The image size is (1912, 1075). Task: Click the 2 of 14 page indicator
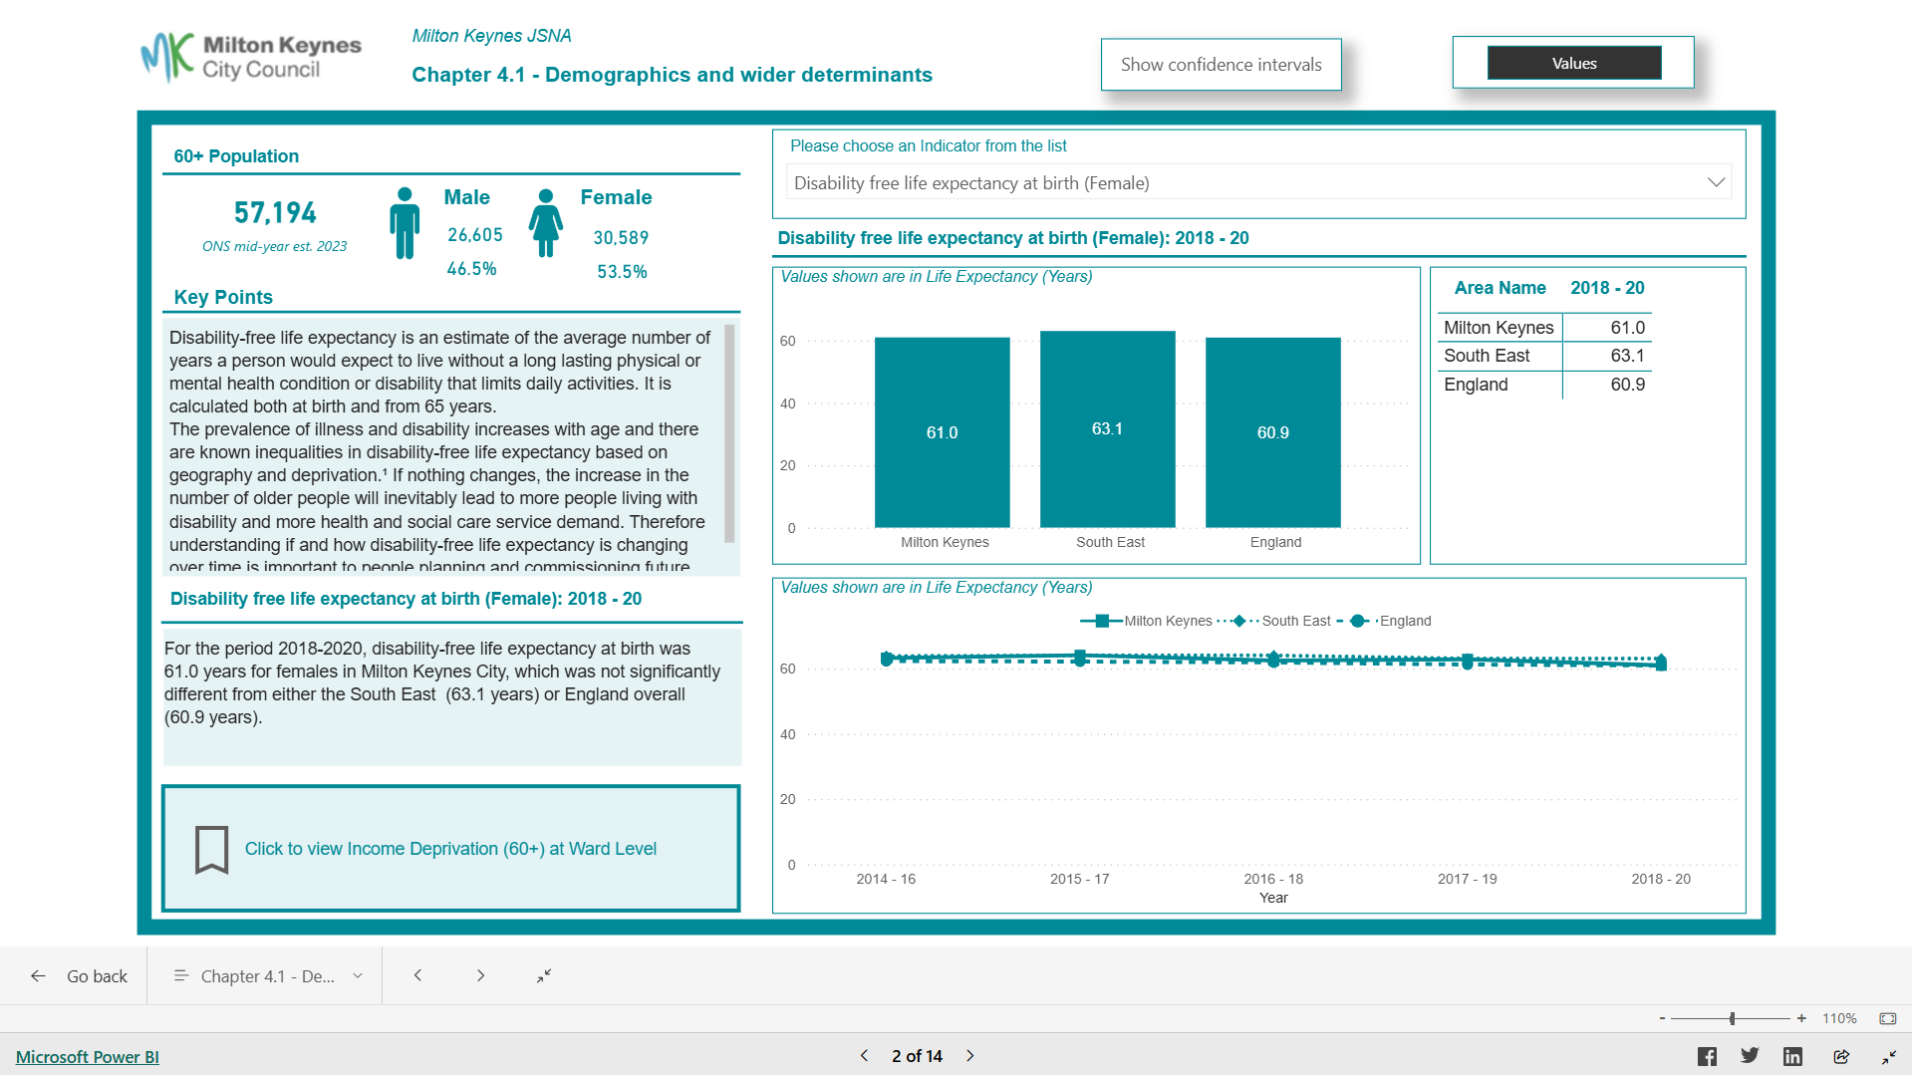click(x=917, y=1056)
